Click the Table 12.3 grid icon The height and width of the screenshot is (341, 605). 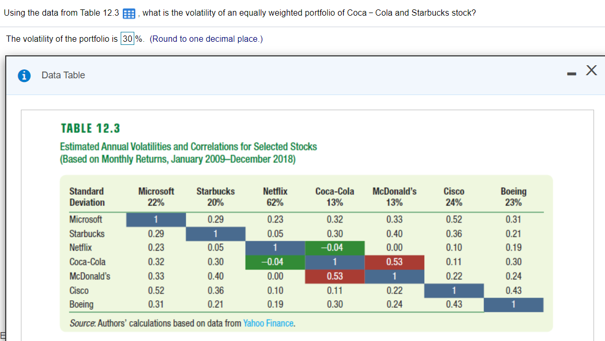point(129,13)
